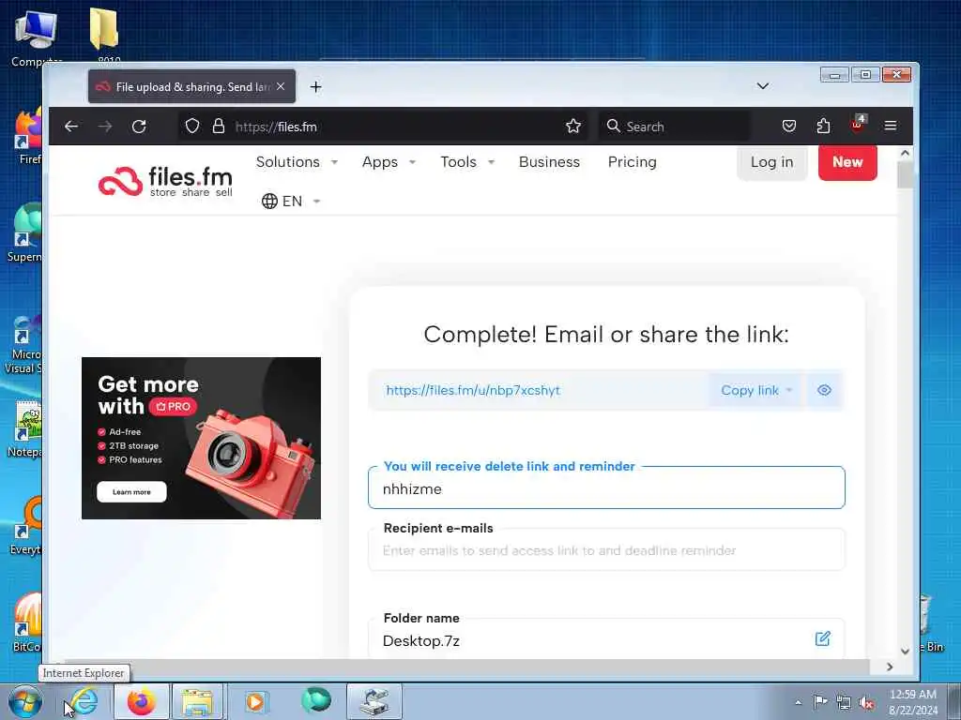961x720 pixels.
Task: Click the Action Center flag tray icon
Action: [819, 702]
